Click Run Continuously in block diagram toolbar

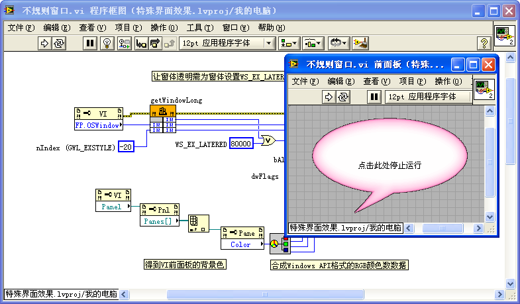59,43
